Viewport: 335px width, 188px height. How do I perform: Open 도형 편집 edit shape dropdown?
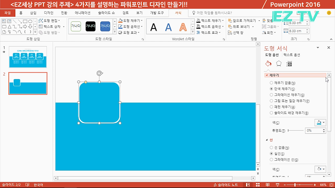49,21
